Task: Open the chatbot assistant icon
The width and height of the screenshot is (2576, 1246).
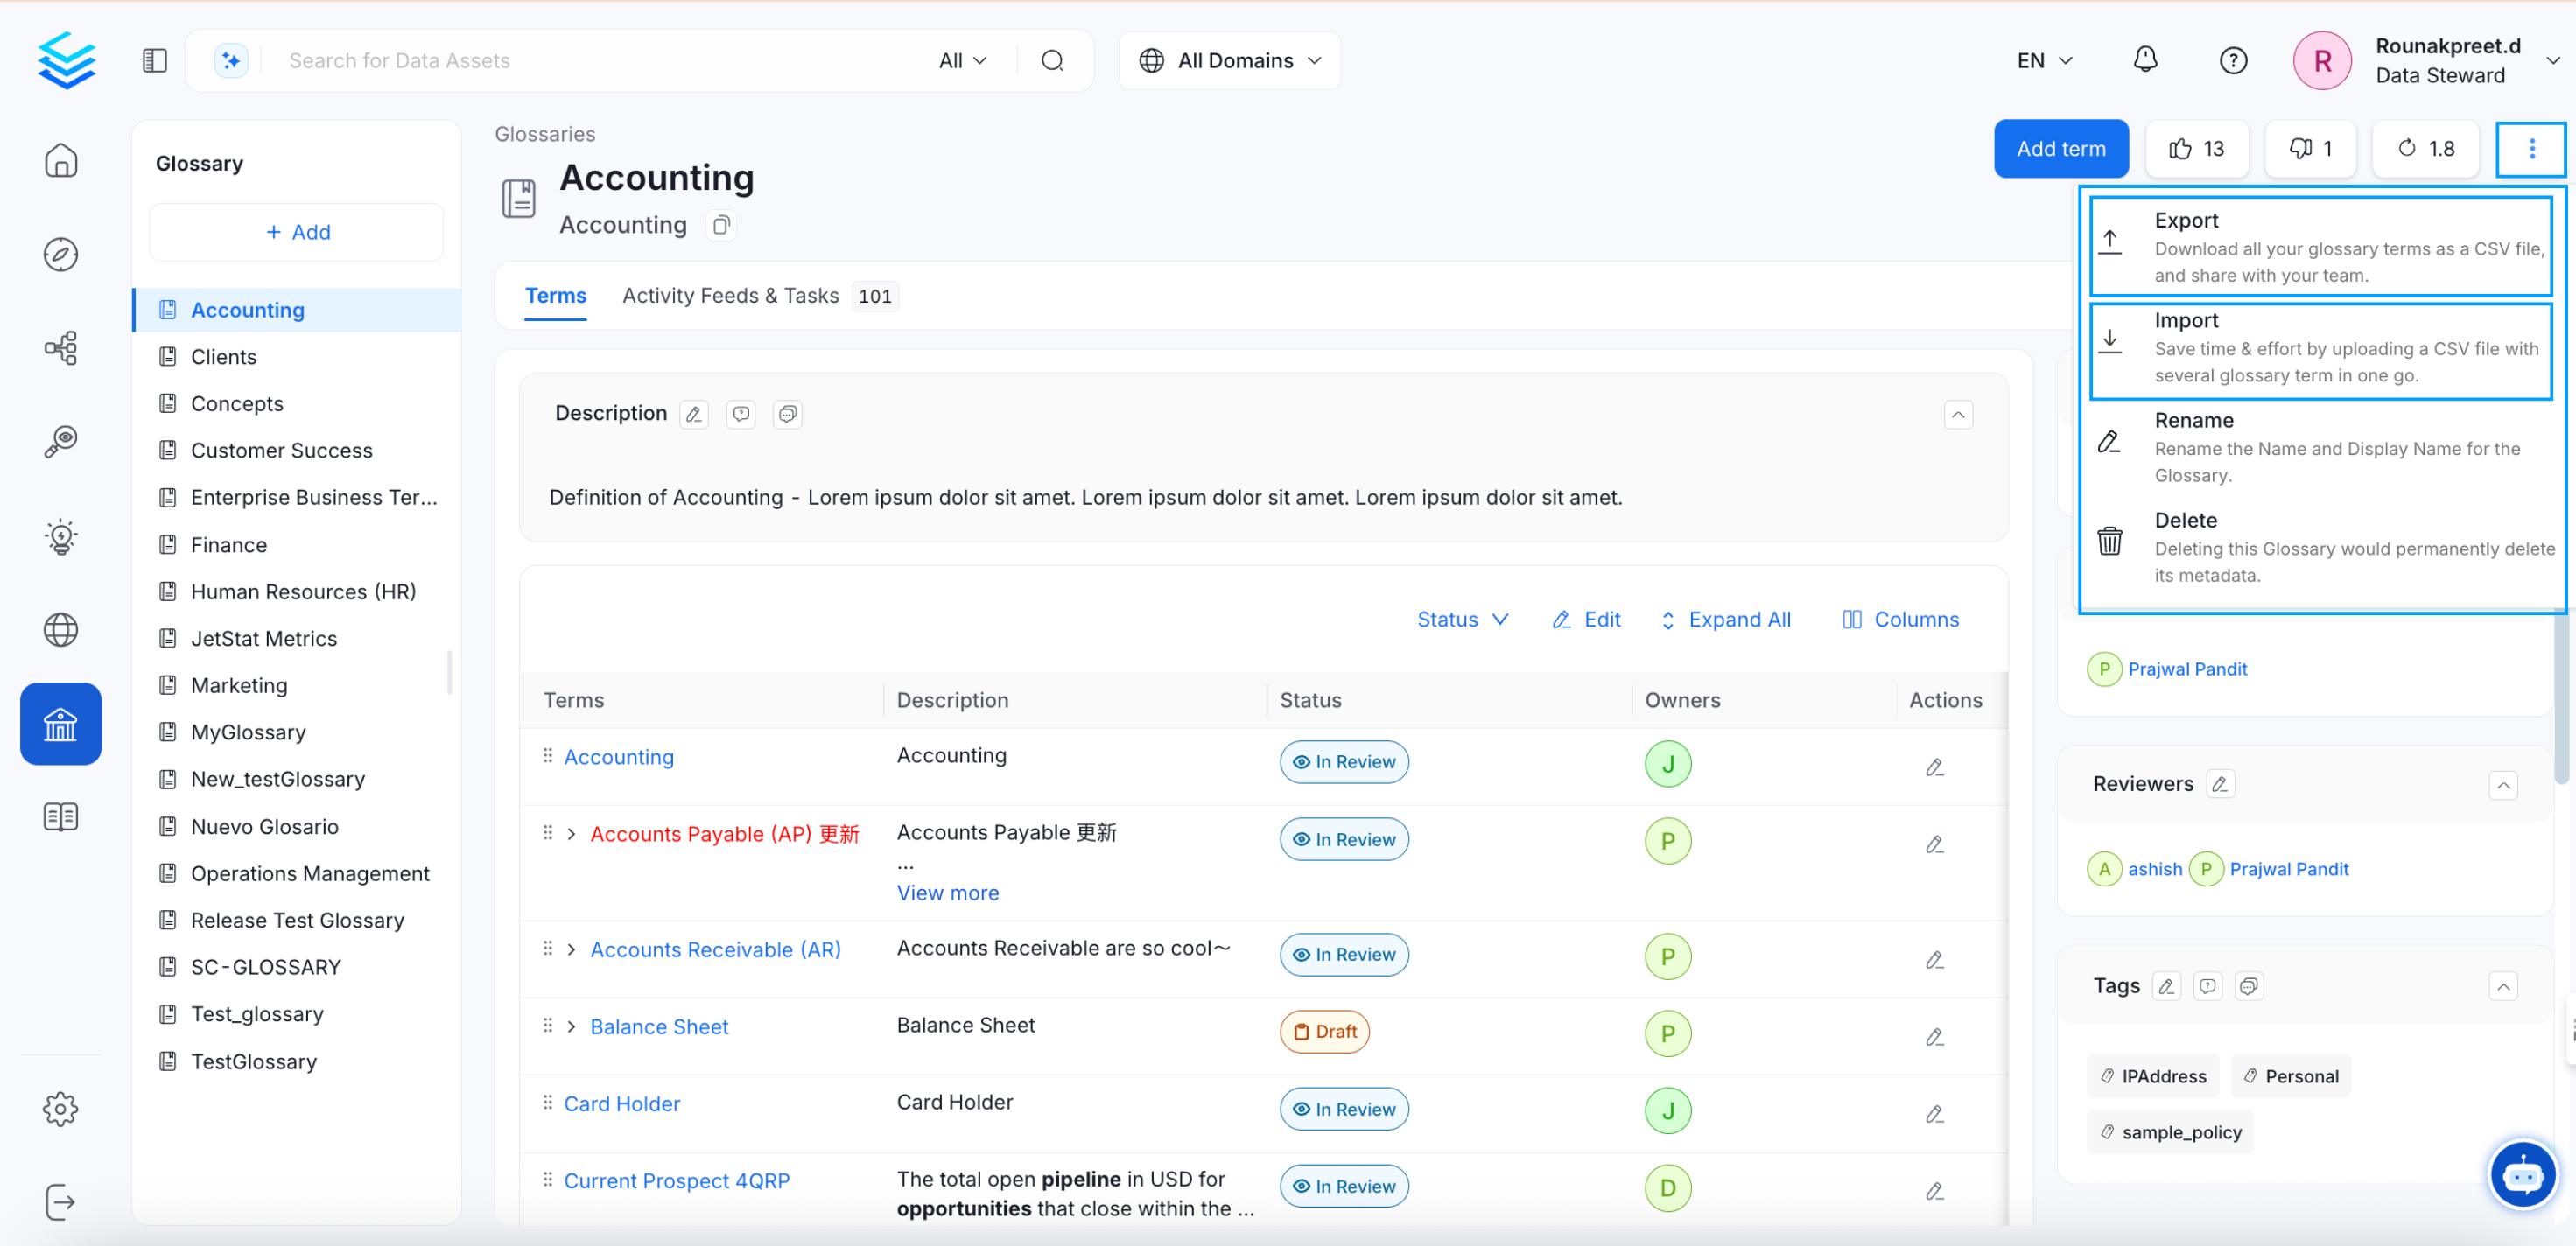Action: (x=2521, y=1174)
